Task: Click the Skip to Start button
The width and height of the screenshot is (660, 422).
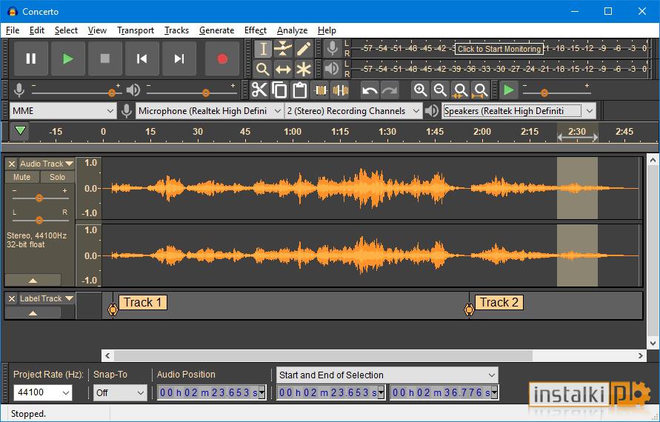Action: (142, 58)
